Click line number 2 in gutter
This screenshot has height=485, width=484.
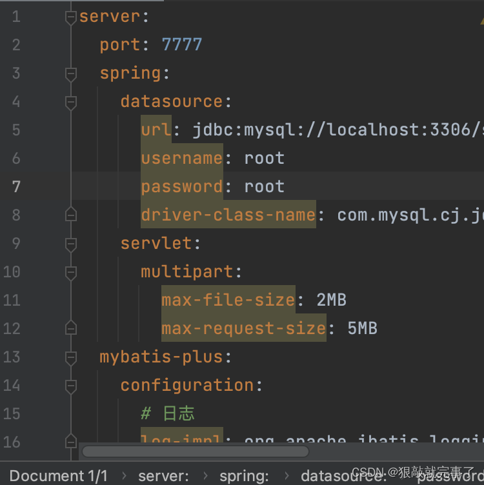tap(16, 45)
